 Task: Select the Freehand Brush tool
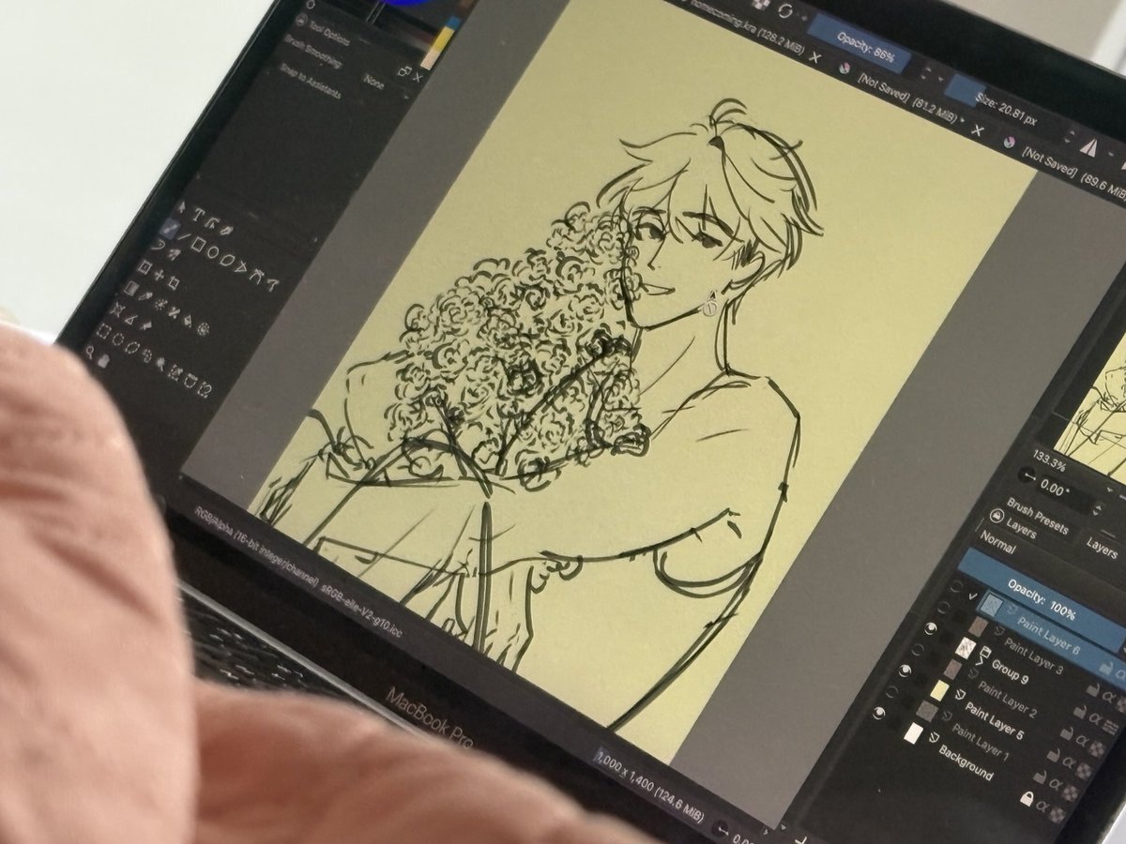(x=169, y=228)
